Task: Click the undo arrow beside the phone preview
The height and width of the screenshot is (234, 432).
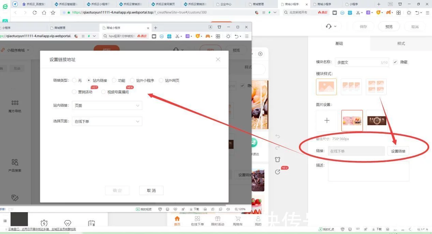Action: (x=278, y=136)
